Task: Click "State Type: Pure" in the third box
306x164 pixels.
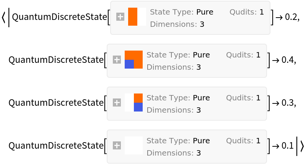Action: tap(178, 98)
